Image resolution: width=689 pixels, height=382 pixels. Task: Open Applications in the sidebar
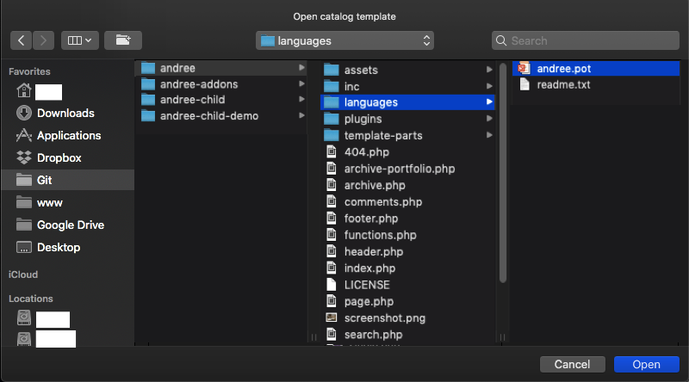(69, 135)
